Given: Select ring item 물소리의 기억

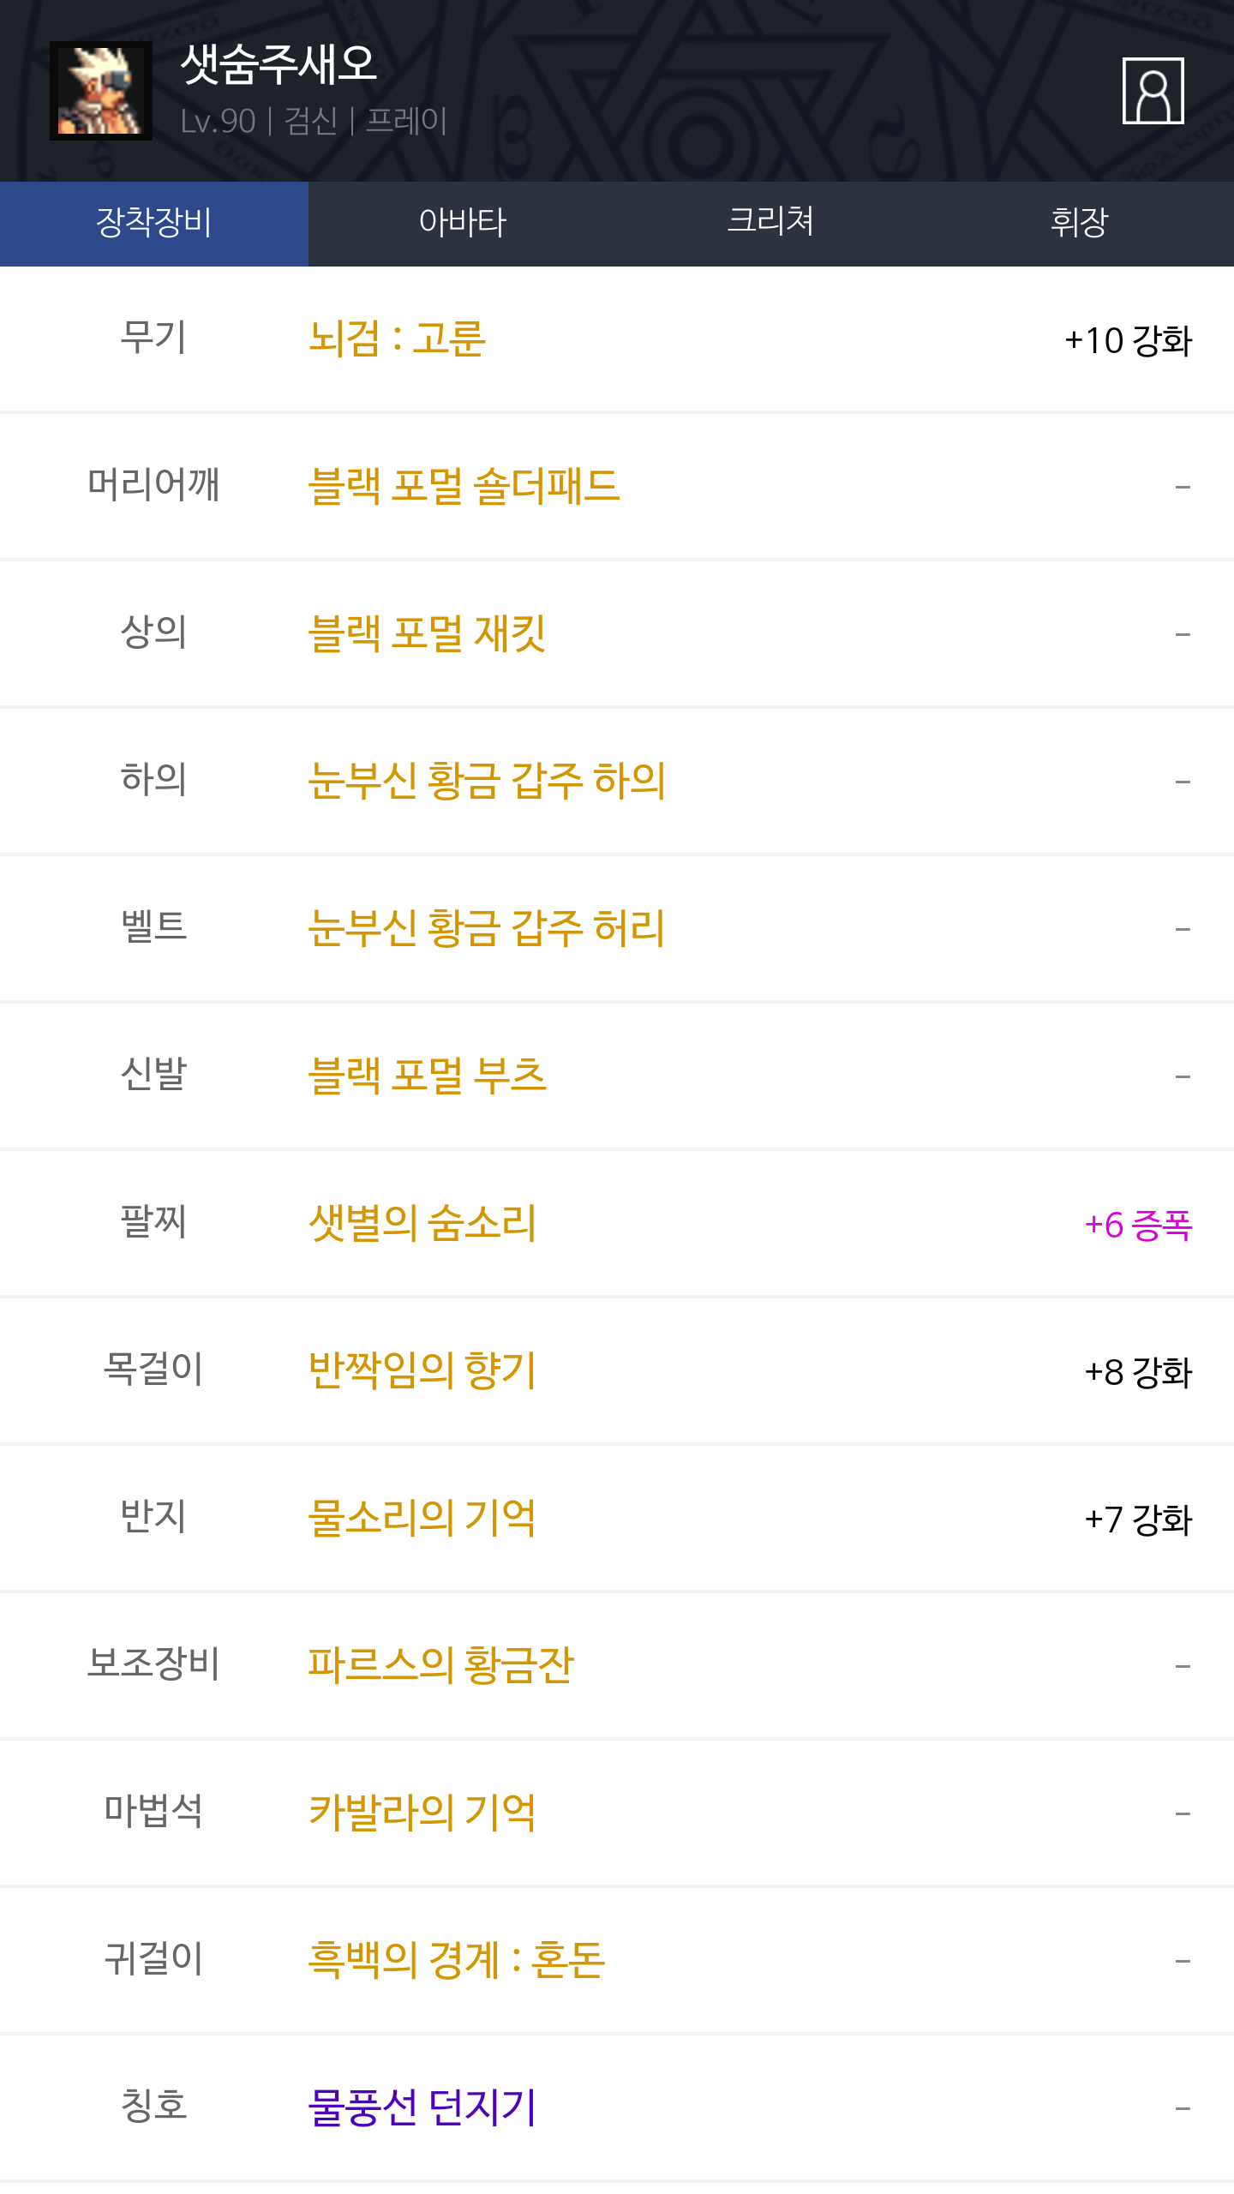Looking at the screenshot, I should coord(422,1519).
